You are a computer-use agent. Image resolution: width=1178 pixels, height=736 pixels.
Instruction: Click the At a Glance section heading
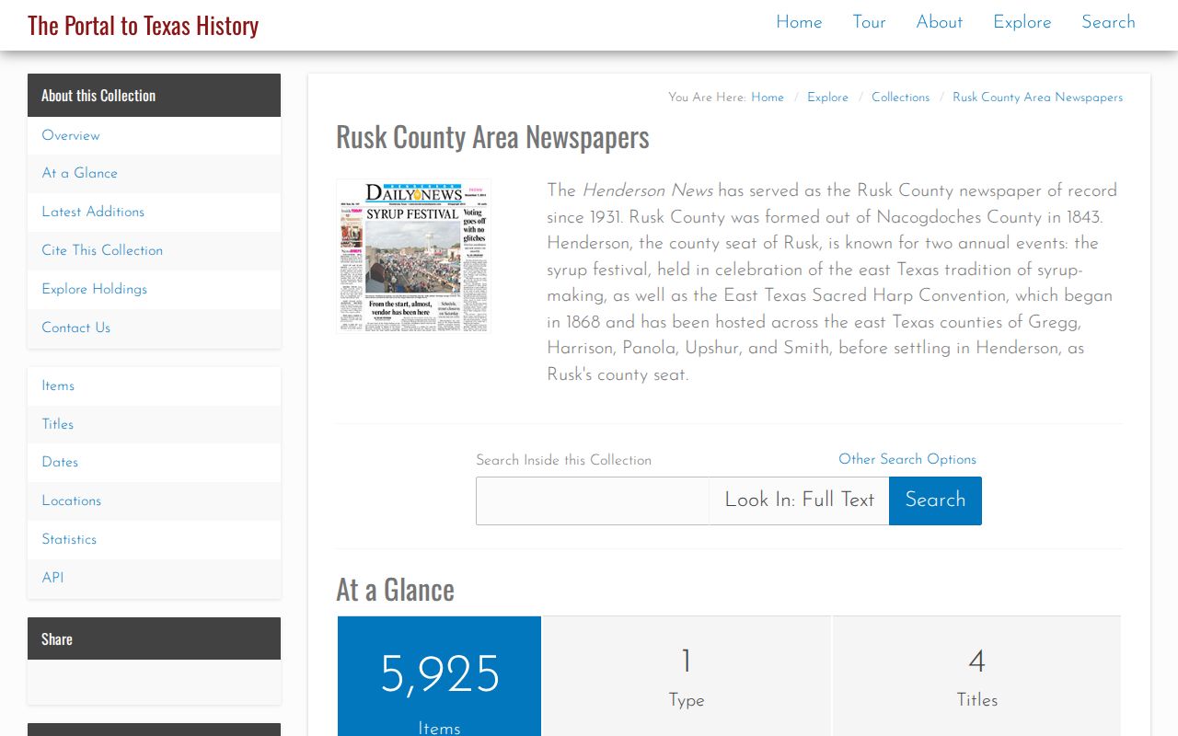click(395, 590)
